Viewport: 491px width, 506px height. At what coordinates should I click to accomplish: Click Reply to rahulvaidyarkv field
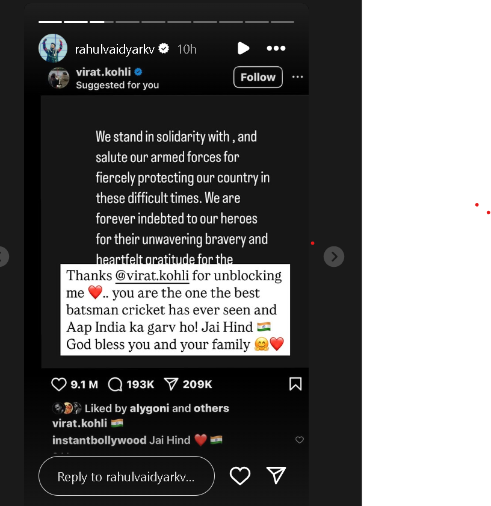(x=126, y=476)
